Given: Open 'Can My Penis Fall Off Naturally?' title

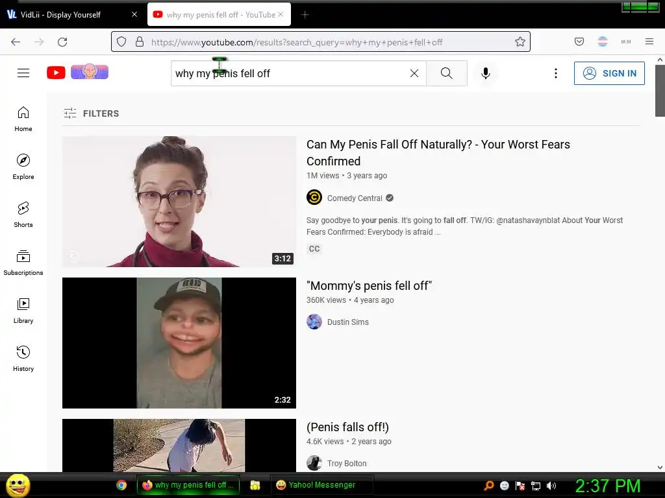Looking at the screenshot, I should pyautogui.click(x=438, y=153).
